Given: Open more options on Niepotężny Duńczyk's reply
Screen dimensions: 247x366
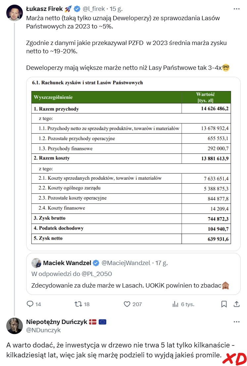Looking at the screenshot, I should [x=236, y=322].
